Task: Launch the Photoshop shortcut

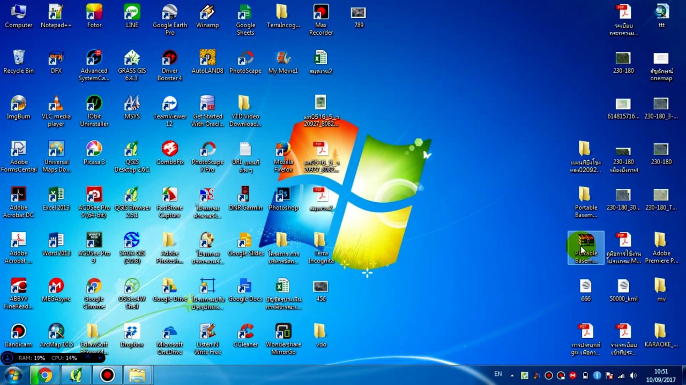Action: [283, 198]
